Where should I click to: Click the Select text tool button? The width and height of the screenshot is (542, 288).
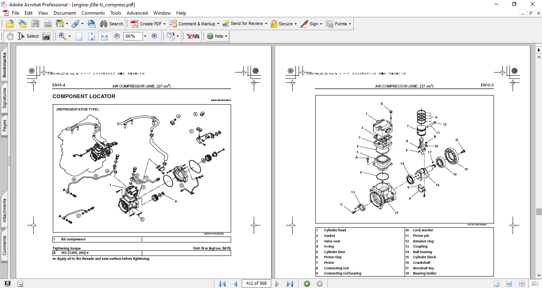(28, 36)
